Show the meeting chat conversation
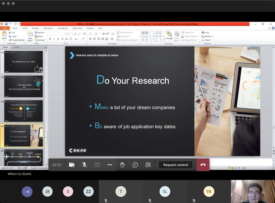The height and width of the screenshot is (203, 275). click(x=135, y=165)
